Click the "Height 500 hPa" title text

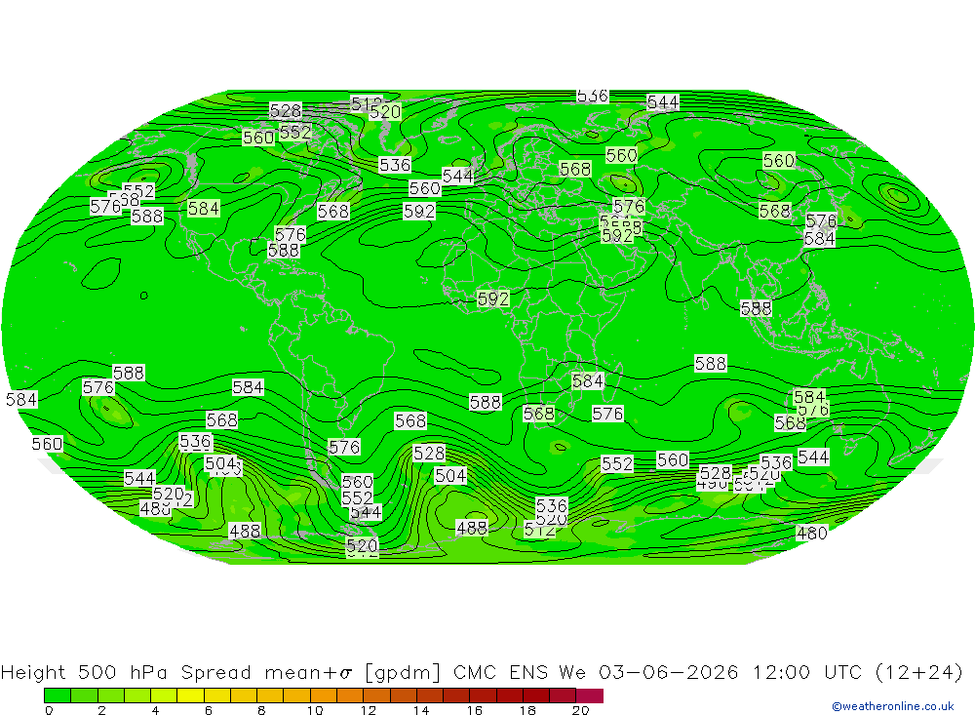click(x=85, y=673)
